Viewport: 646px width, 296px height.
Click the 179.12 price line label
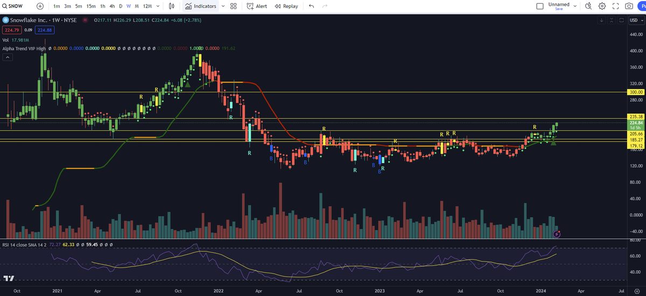(636, 146)
